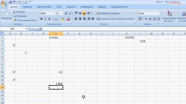Open the Προβολή ribbon tab
The width and height of the screenshot is (186, 104).
coord(102,7)
